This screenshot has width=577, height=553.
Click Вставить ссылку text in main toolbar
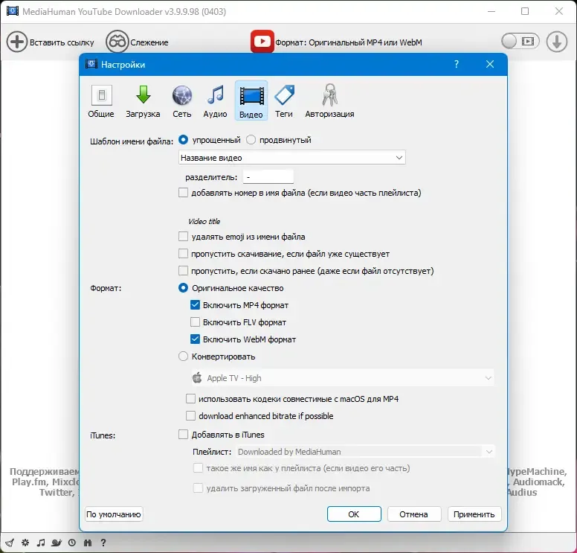pyautogui.click(x=62, y=42)
